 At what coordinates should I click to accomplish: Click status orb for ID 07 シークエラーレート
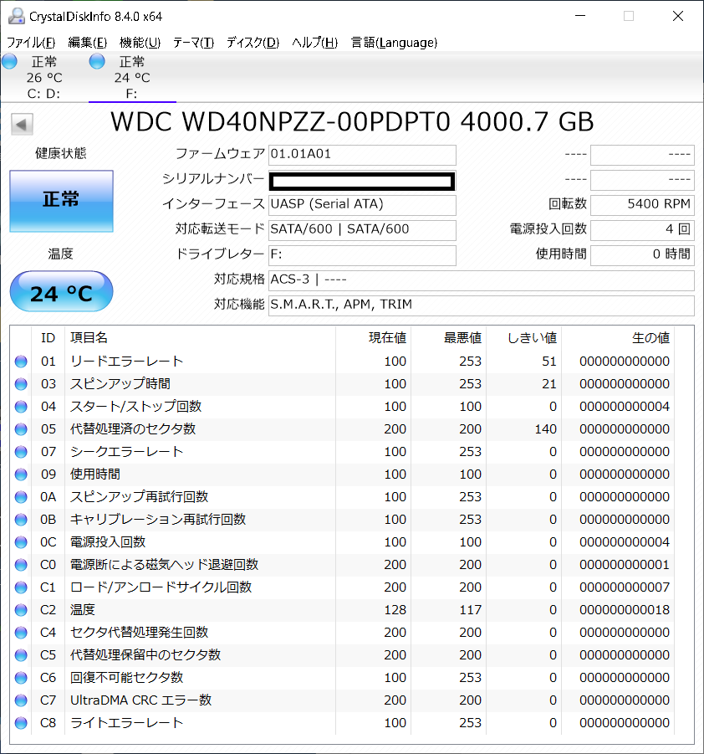pos(21,452)
